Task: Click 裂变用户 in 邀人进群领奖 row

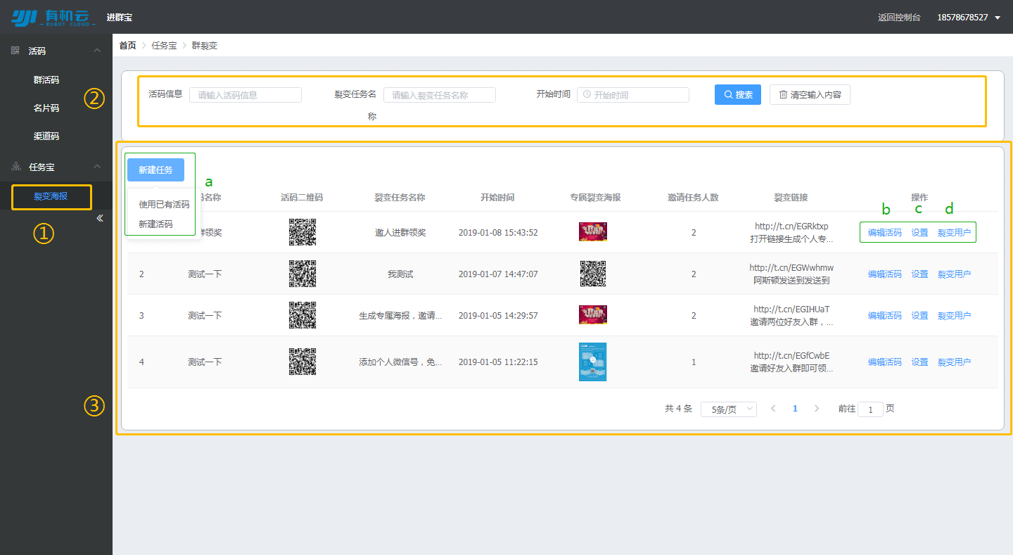Action: click(954, 232)
